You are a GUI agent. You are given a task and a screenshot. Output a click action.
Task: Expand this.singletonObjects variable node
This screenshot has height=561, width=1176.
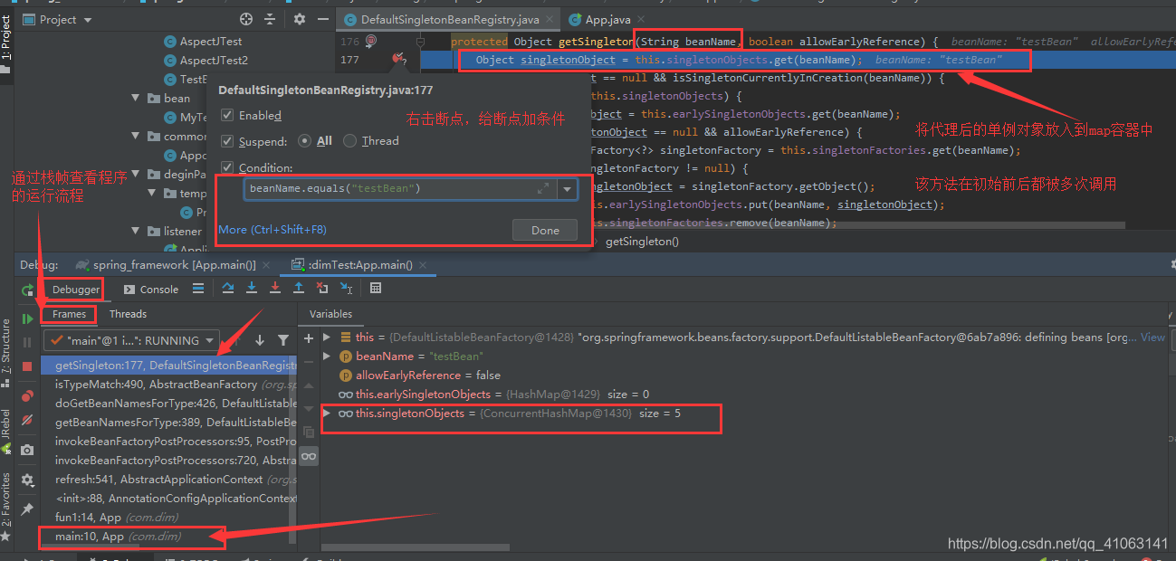coord(327,413)
